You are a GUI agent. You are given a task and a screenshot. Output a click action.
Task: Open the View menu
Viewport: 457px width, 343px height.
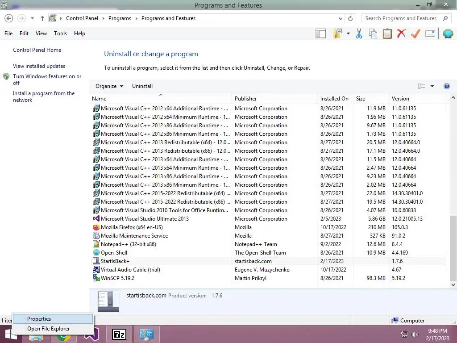click(41, 33)
